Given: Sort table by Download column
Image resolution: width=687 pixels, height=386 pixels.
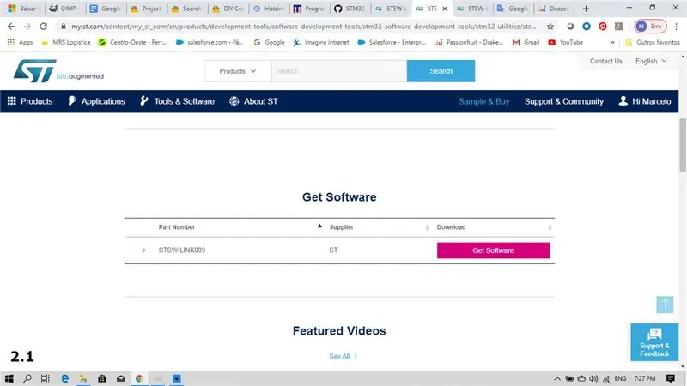Looking at the screenshot, I should click(494, 227).
